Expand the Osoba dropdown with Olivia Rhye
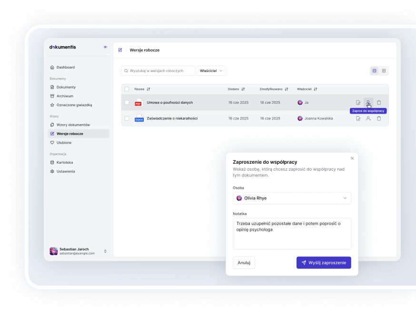Image resolution: width=416 pixels, height=314 pixels. [x=292, y=198]
